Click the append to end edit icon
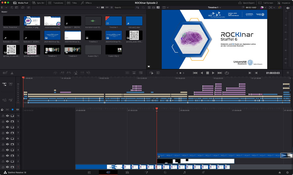 click(62, 73)
